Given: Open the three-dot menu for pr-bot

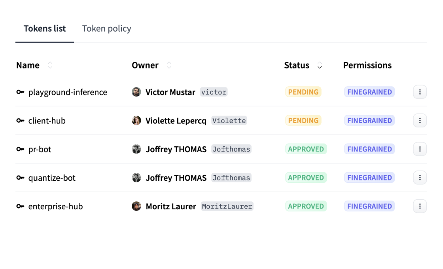Looking at the screenshot, I should click(420, 149).
